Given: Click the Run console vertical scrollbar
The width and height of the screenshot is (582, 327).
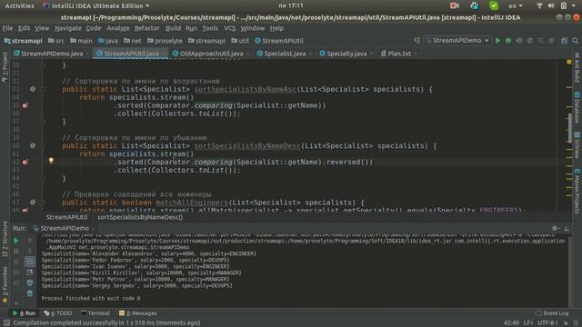Looking at the screenshot, I should point(569,271).
